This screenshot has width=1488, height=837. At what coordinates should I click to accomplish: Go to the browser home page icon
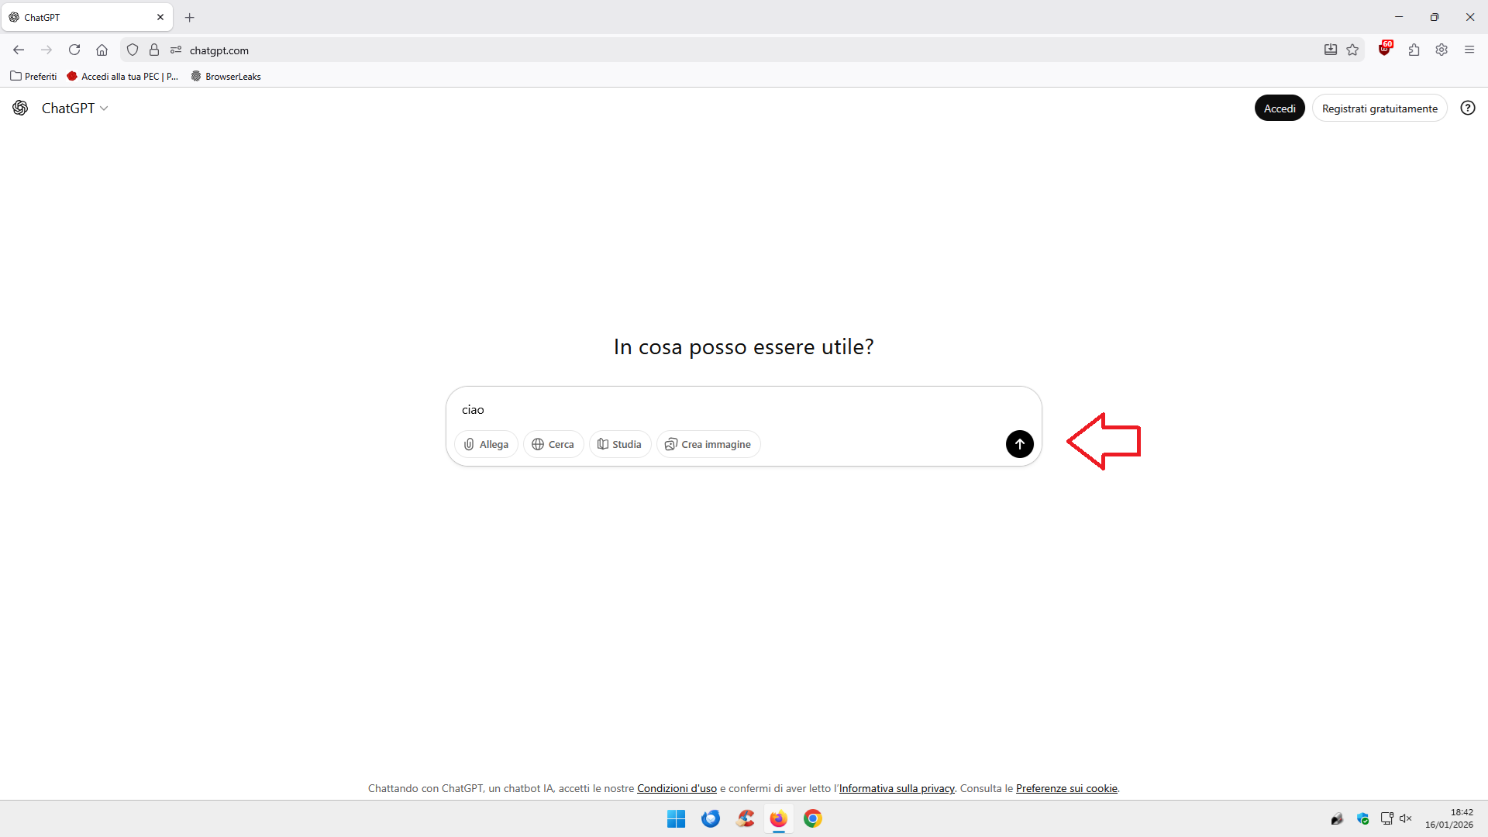102,50
